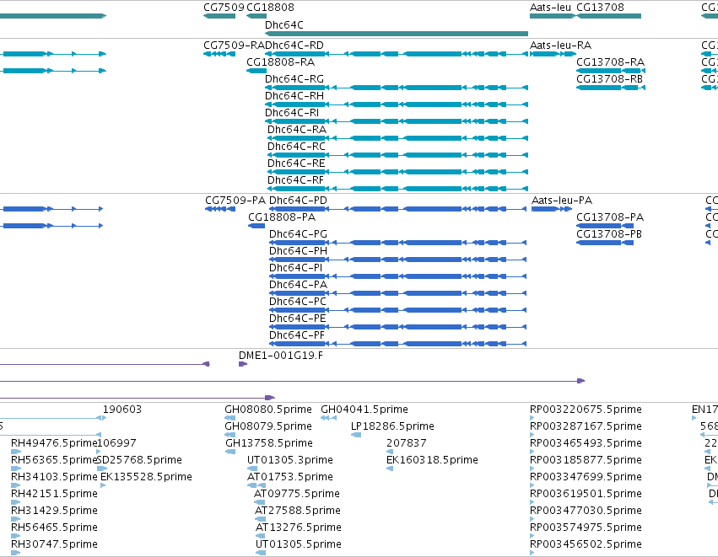Select CG13708-PA protein label
The image size is (718, 557).
click(x=610, y=217)
